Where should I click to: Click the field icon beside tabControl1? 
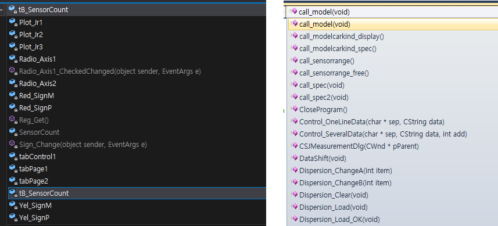tap(13, 156)
